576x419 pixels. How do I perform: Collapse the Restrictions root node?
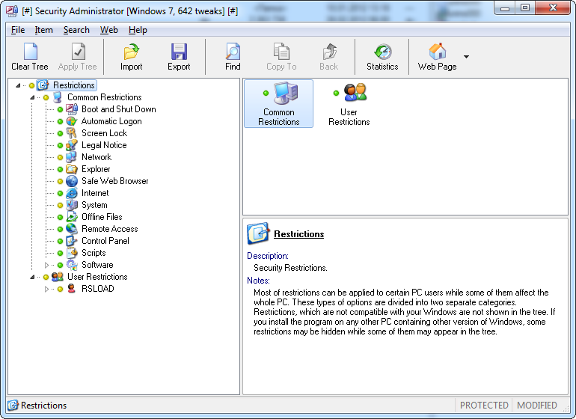pos(18,85)
